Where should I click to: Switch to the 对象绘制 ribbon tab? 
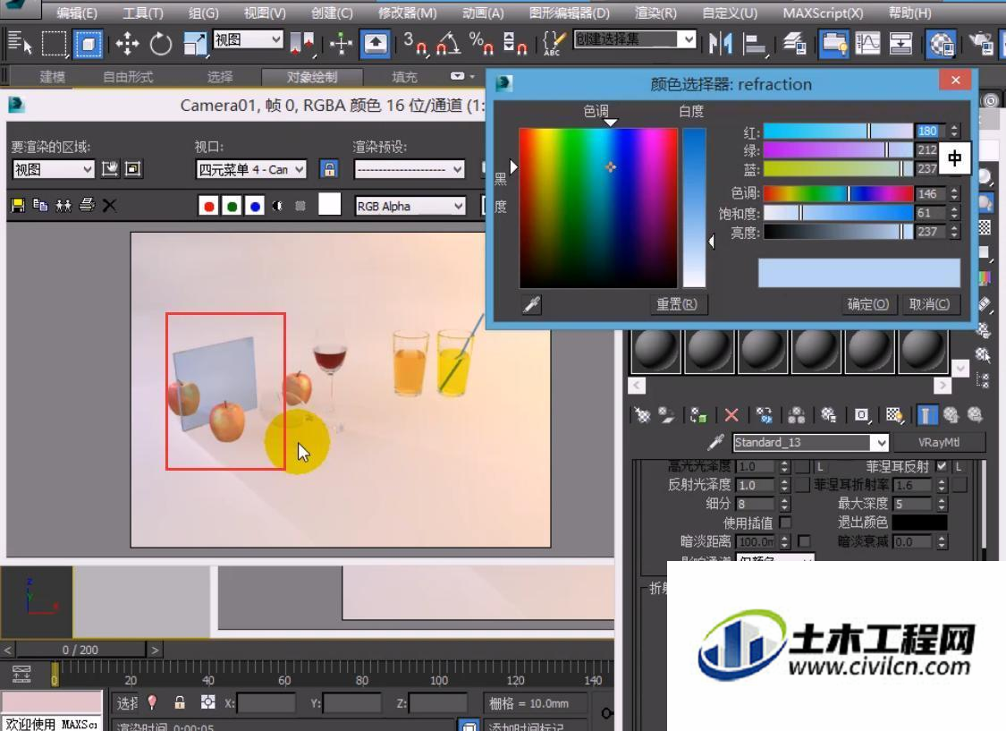[x=312, y=77]
